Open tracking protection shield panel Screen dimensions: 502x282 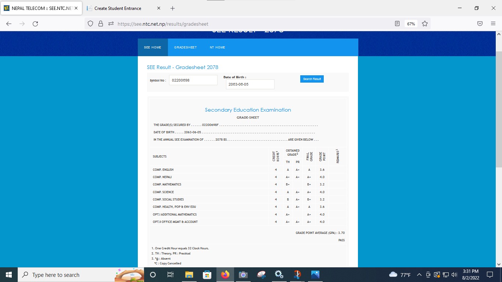click(90, 24)
